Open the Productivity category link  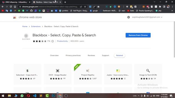(62, 41)
